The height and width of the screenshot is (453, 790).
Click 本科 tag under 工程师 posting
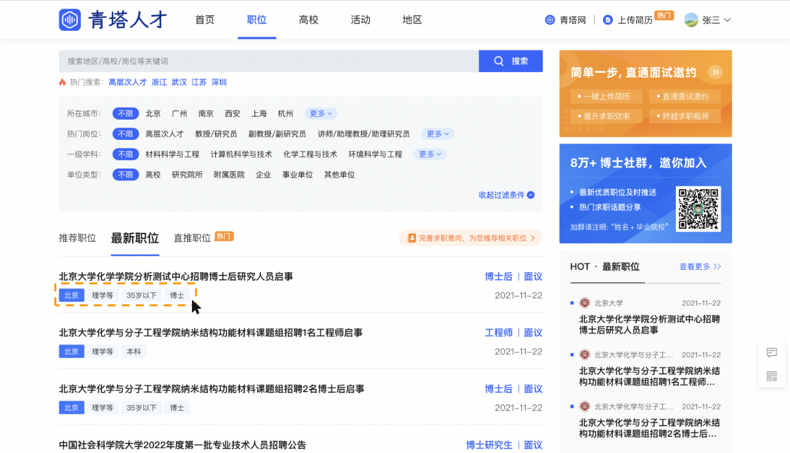pyautogui.click(x=134, y=351)
